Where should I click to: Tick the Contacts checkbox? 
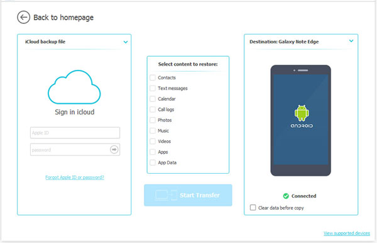click(x=153, y=77)
